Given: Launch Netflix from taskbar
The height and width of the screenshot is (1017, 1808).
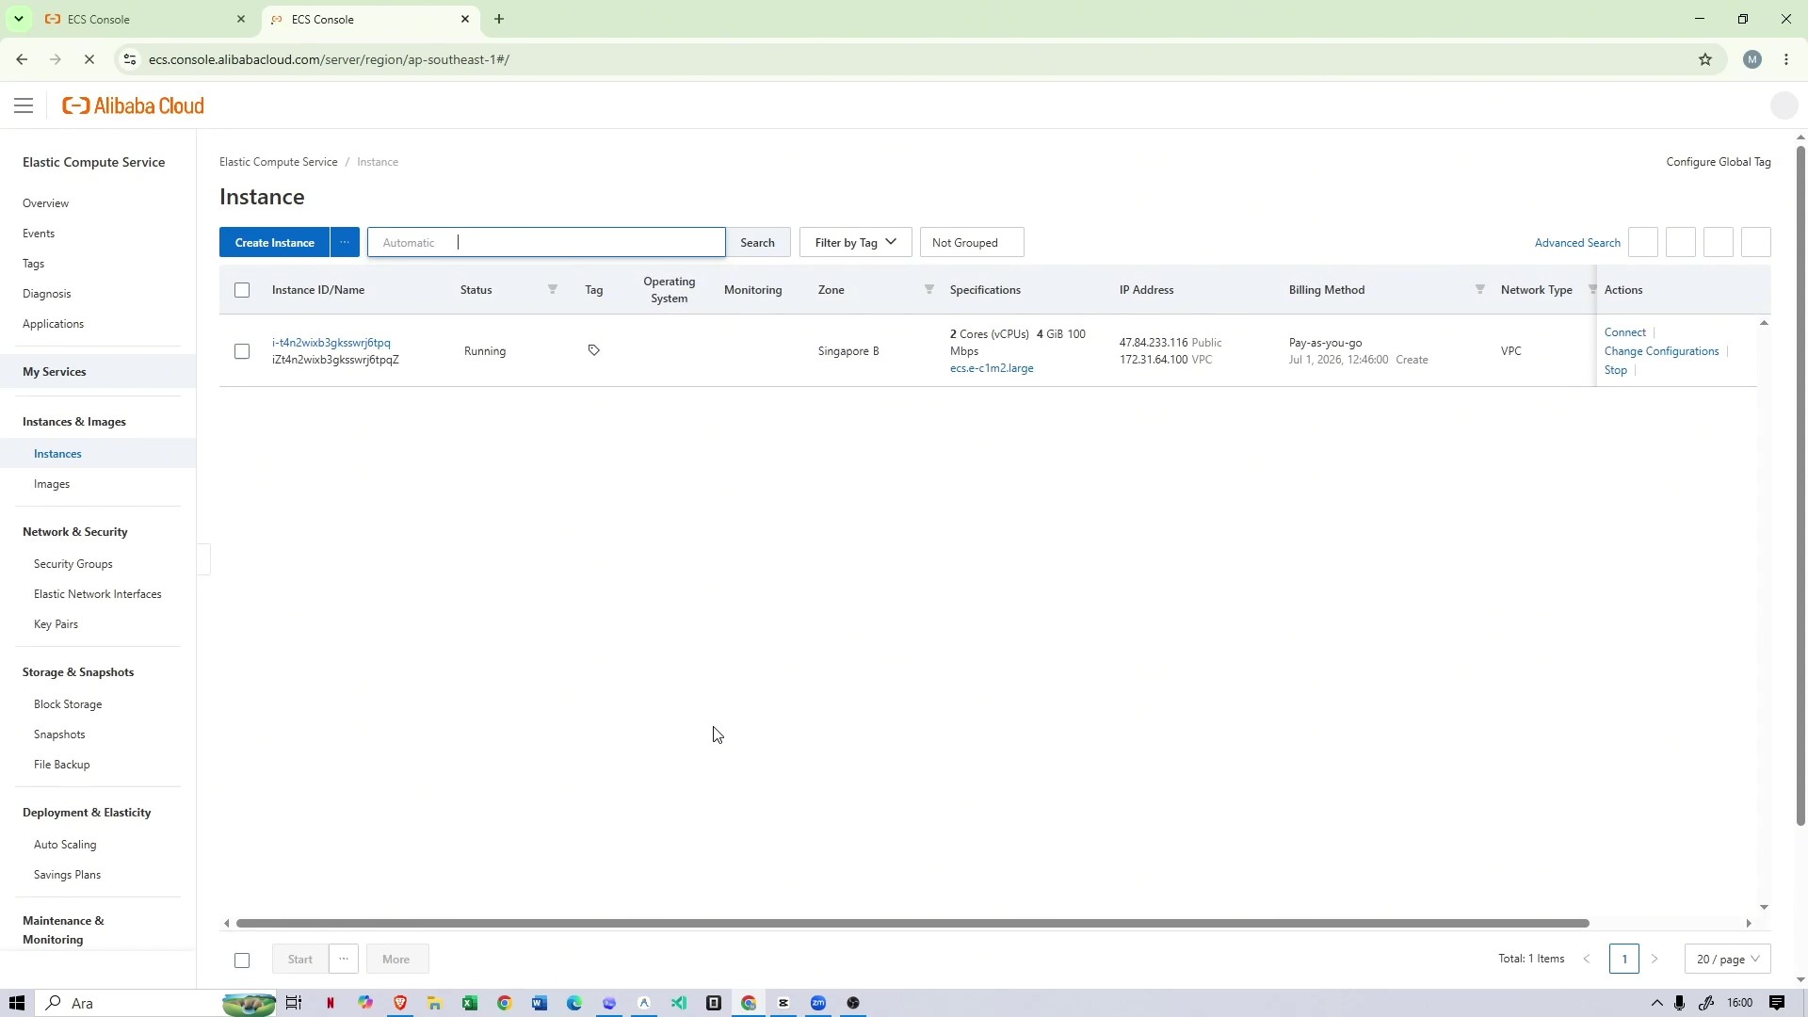Looking at the screenshot, I should pyautogui.click(x=330, y=1003).
